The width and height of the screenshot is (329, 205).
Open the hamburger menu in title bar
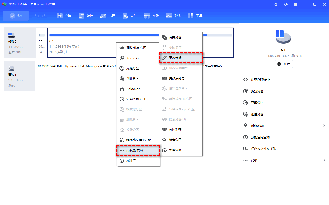point(295,4)
